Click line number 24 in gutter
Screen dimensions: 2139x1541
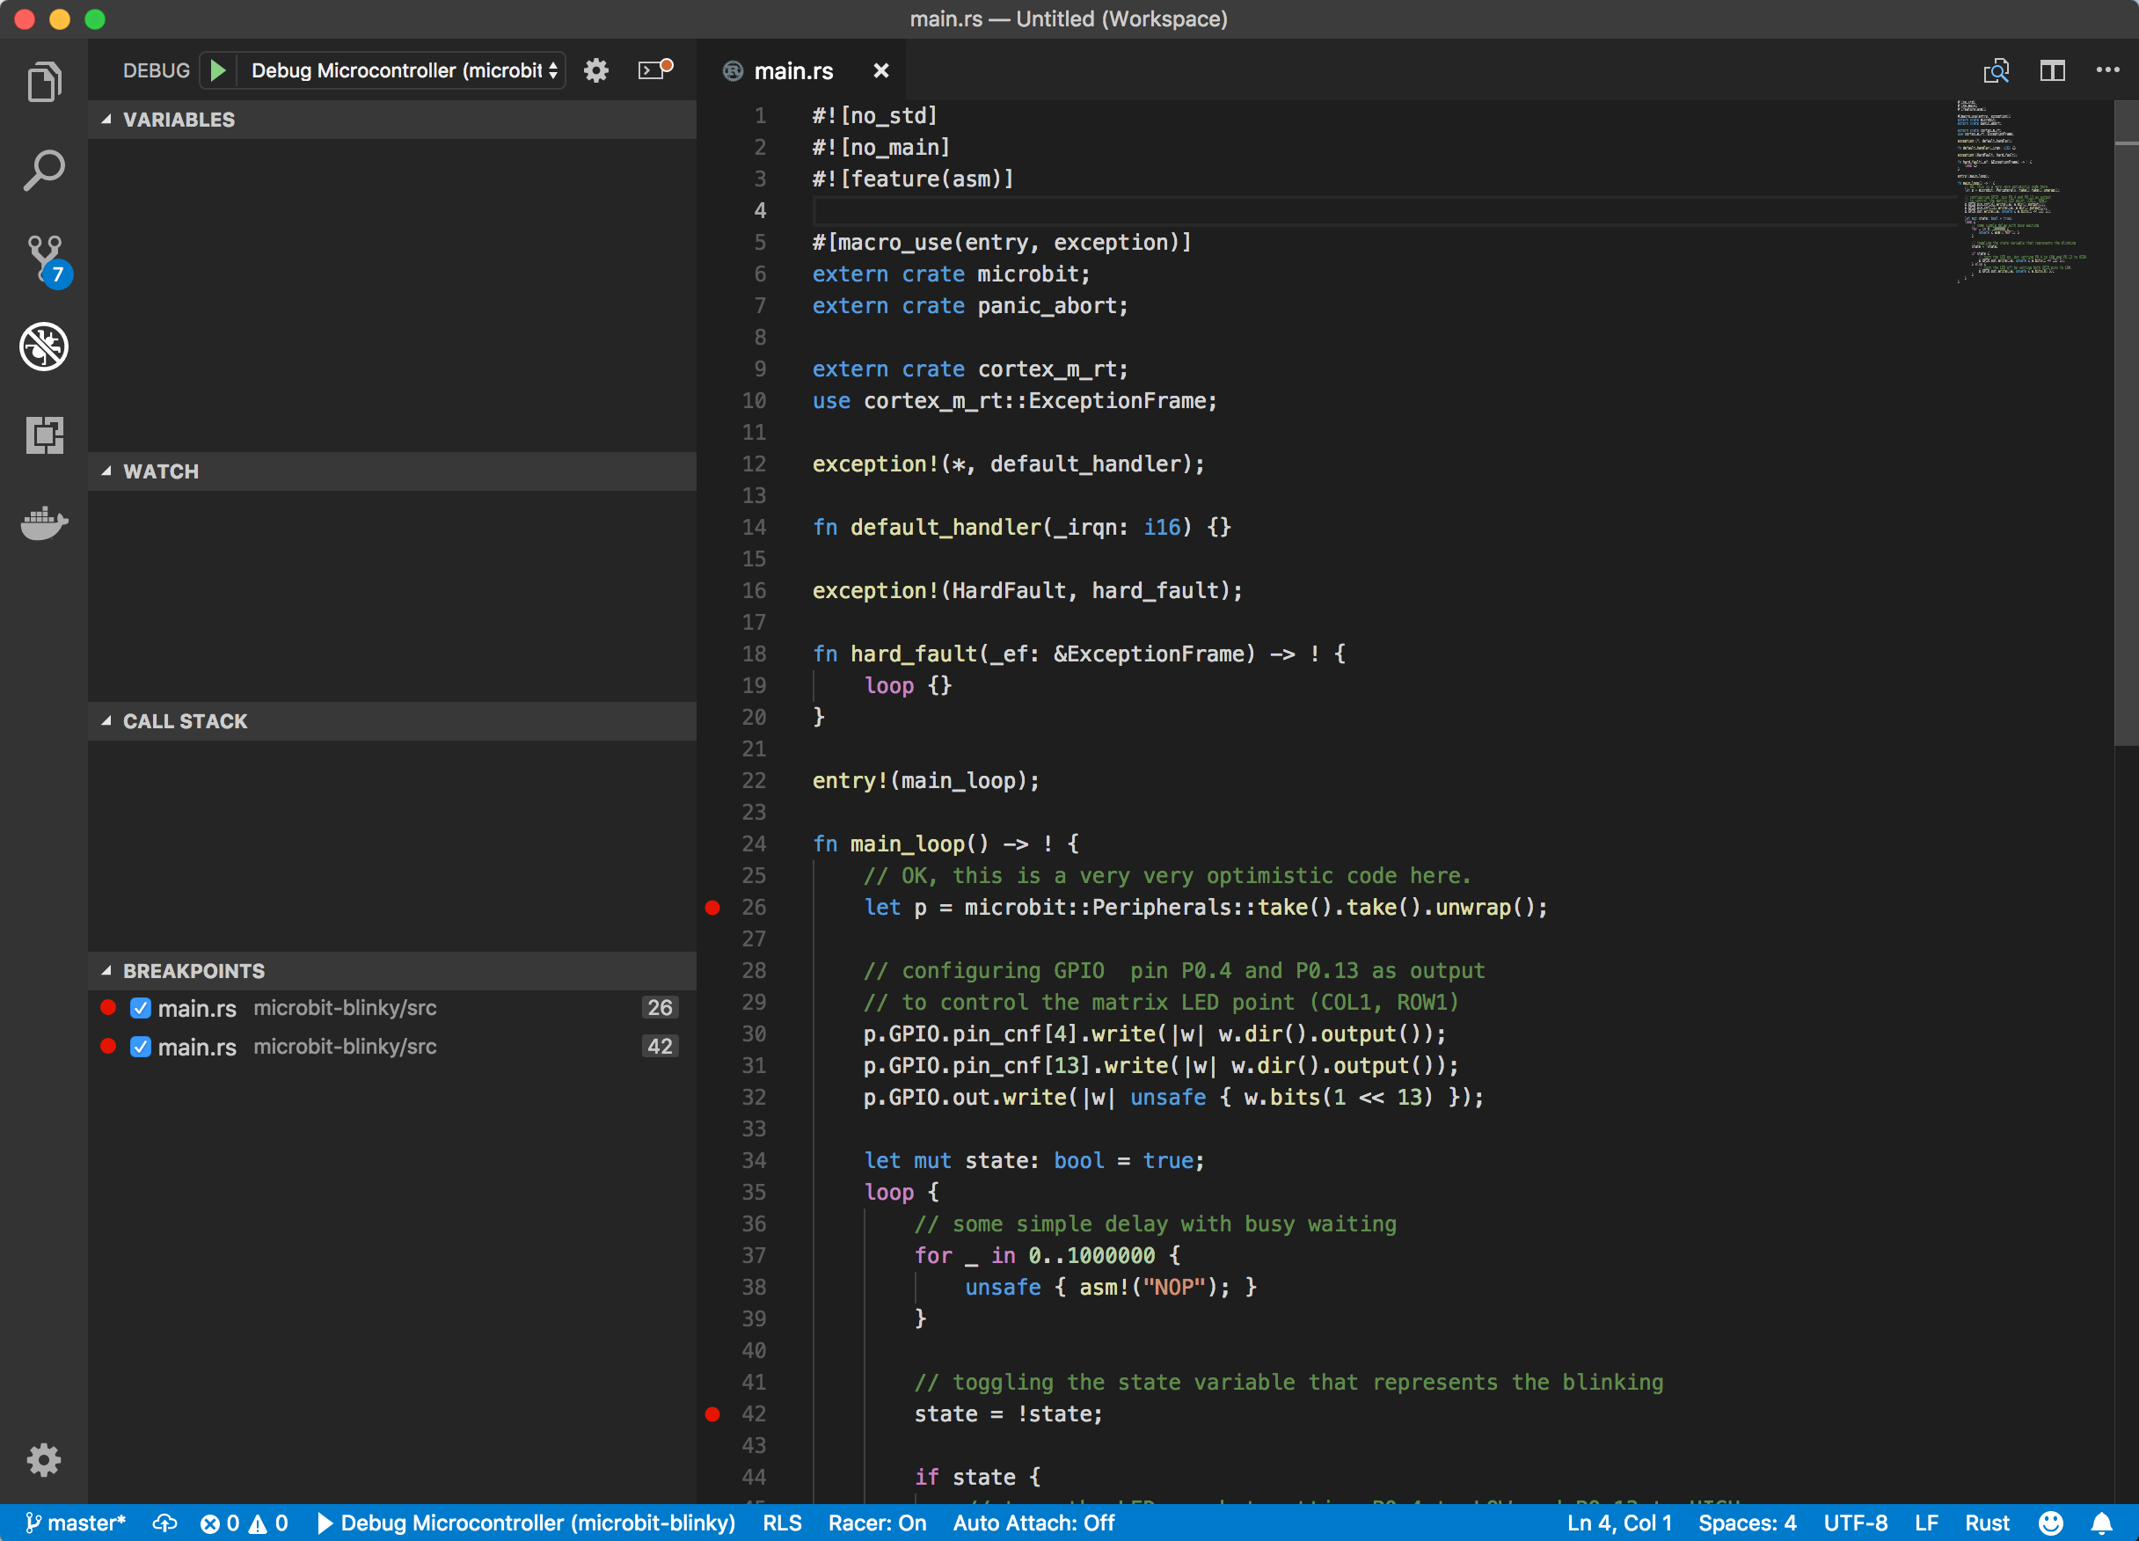point(754,844)
